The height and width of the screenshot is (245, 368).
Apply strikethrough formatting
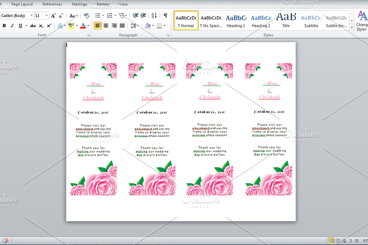pos(33,26)
